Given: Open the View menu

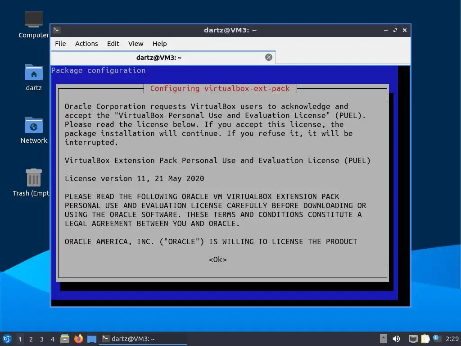Looking at the screenshot, I should point(136,44).
